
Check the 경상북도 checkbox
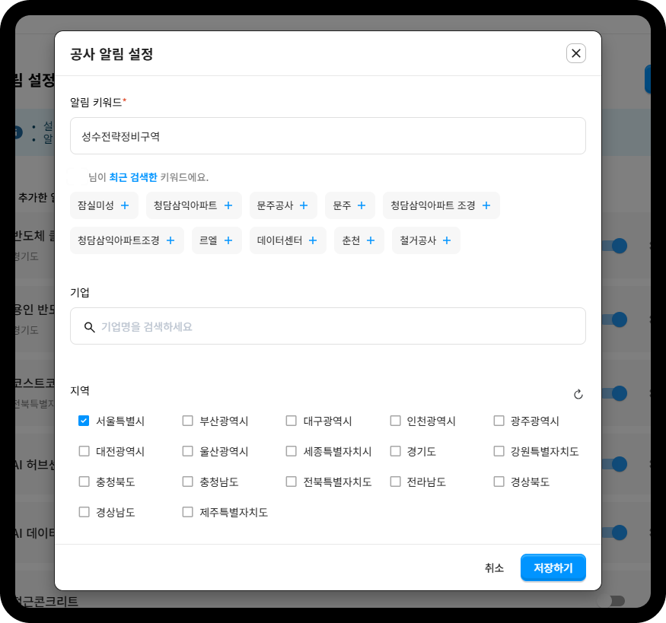[x=499, y=482]
